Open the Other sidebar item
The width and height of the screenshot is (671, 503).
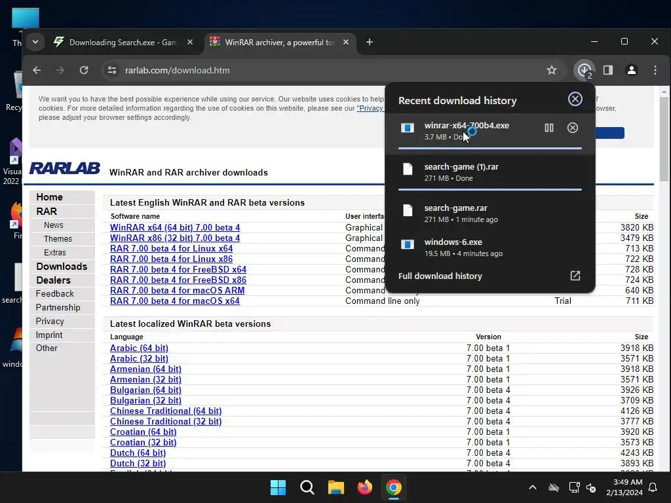point(47,348)
